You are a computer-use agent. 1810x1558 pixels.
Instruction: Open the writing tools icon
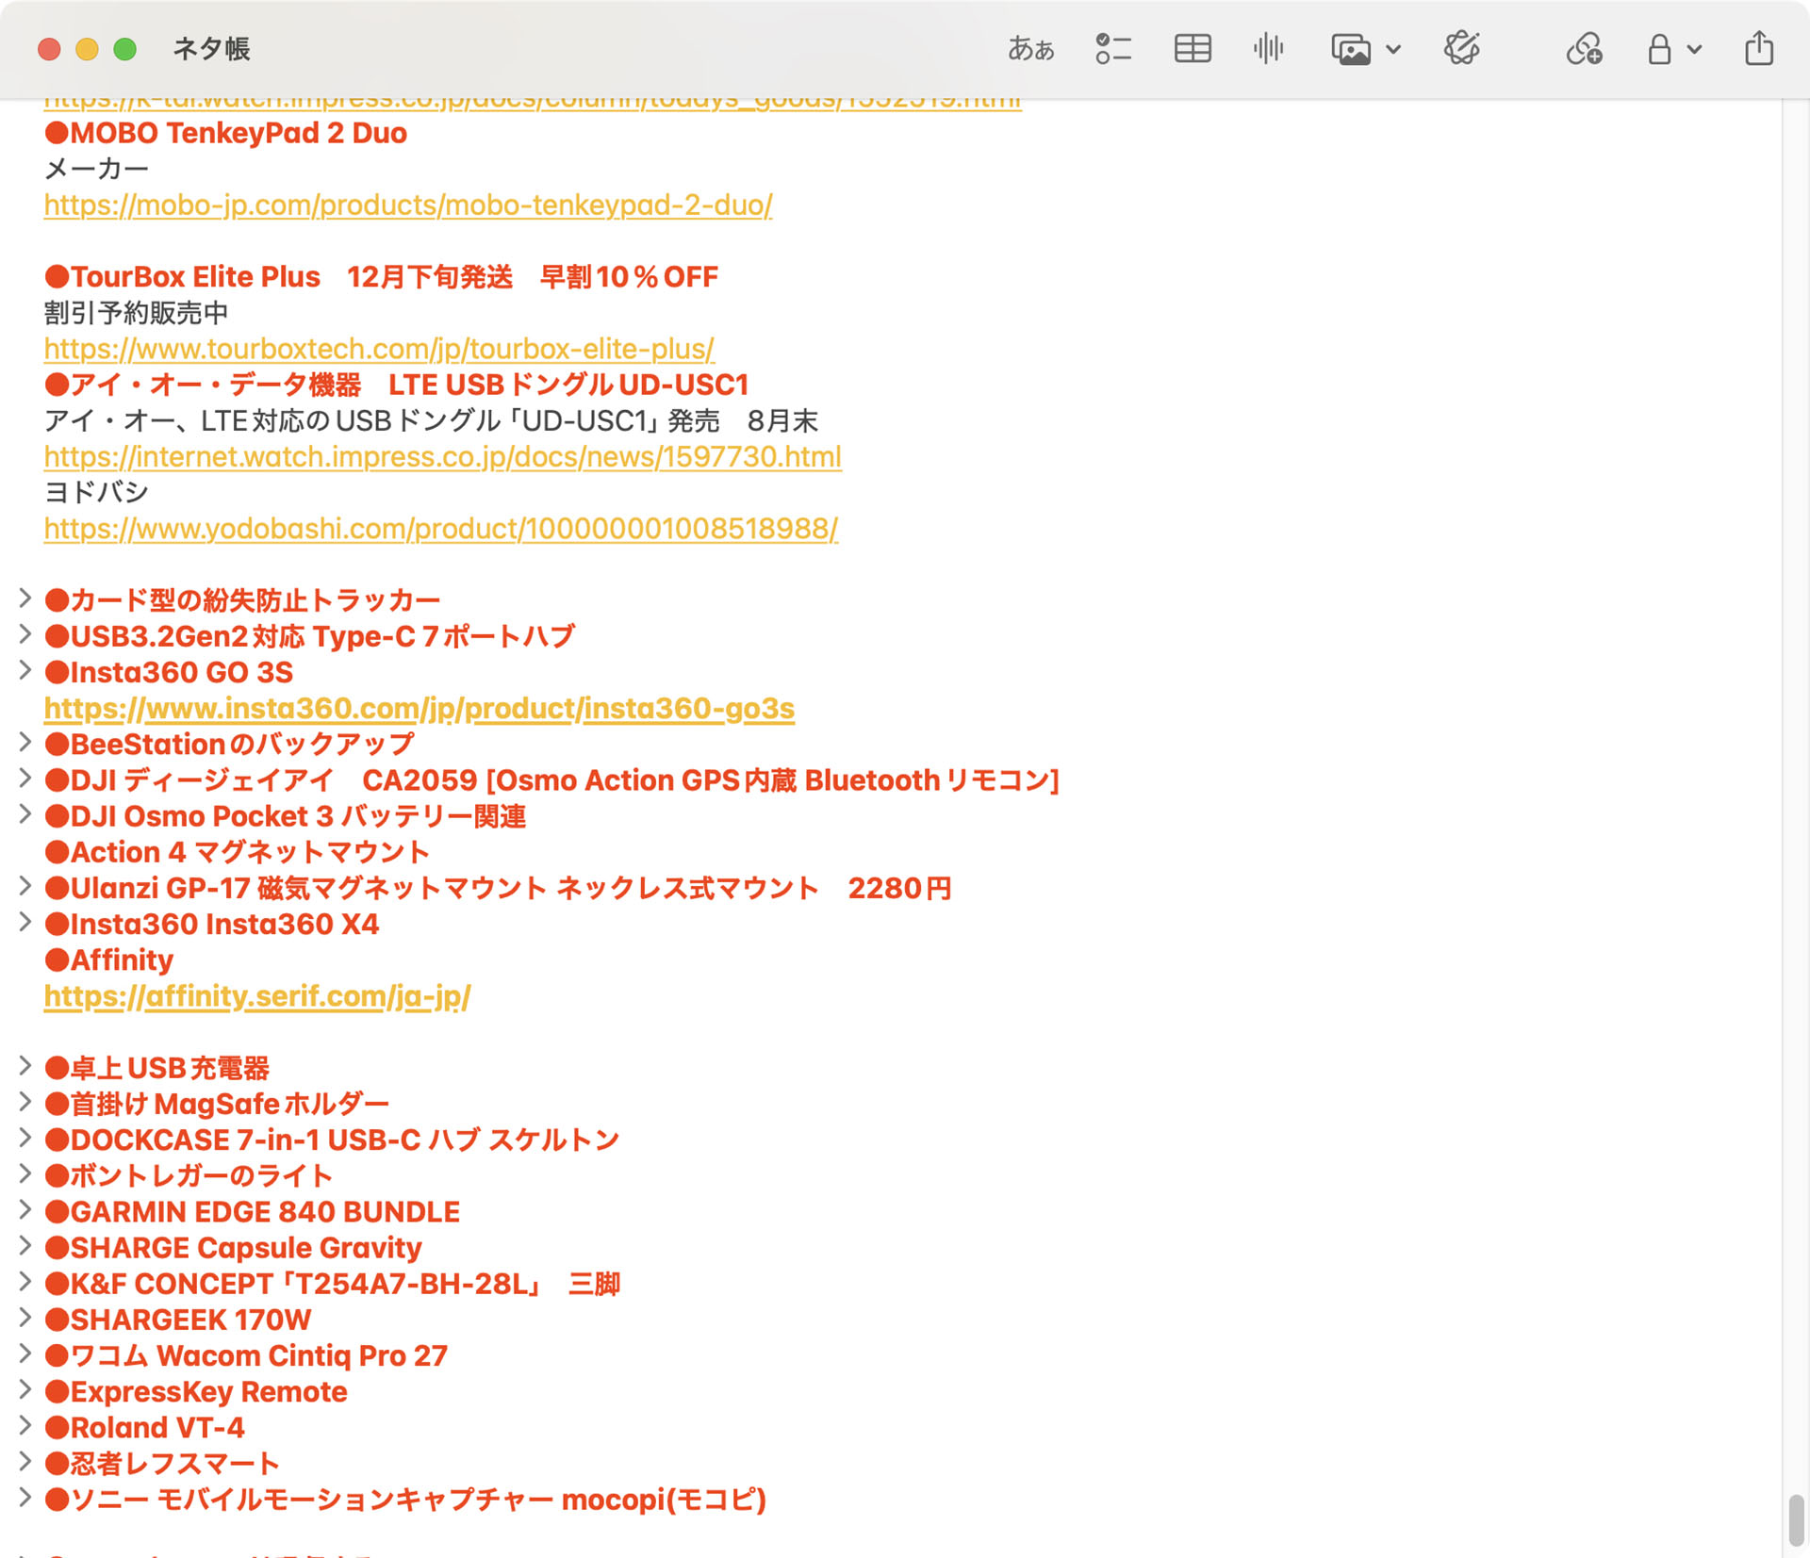tap(1462, 48)
